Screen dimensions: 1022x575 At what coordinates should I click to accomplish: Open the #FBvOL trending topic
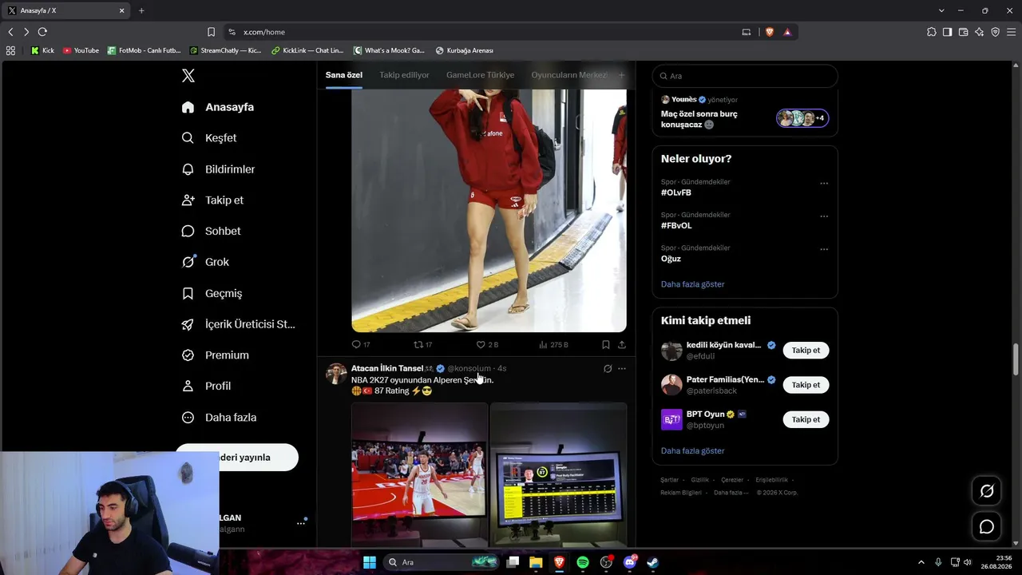(676, 226)
